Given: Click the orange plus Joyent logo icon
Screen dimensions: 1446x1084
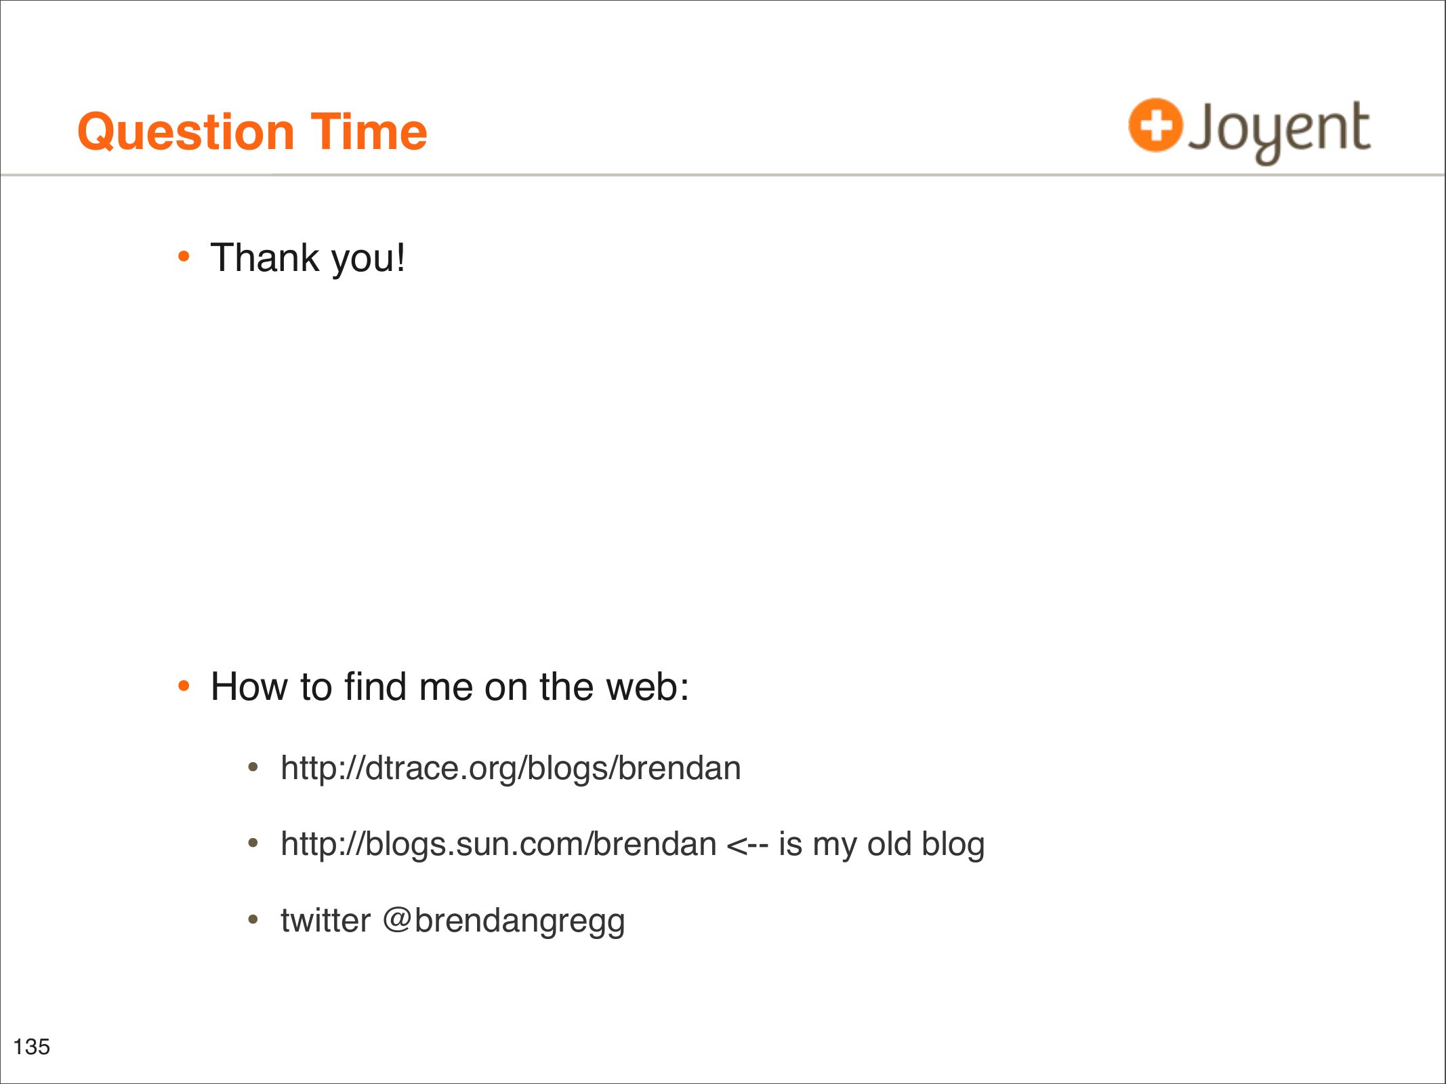Looking at the screenshot, I should 1155,125.
